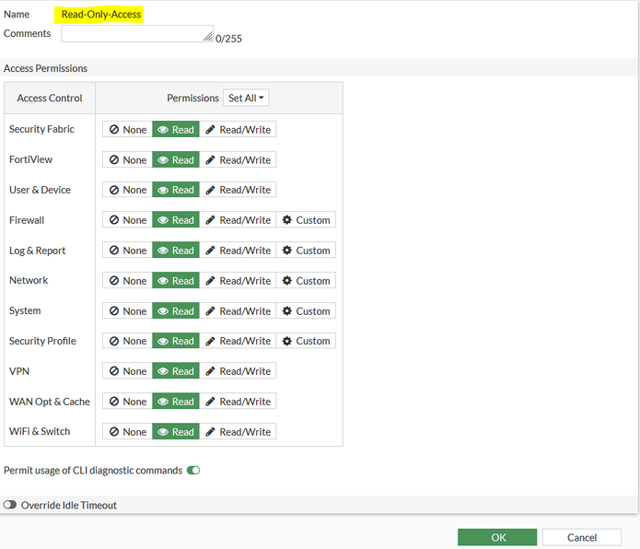
Task: Set Firewall permission to Read
Action: coord(176,219)
